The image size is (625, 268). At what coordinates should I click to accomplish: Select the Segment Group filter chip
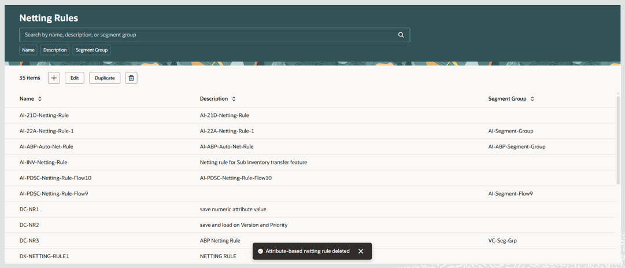[91, 50]
